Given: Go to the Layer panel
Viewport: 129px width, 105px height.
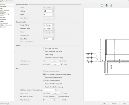Looking at the screenshot, I should pos(2,16).
